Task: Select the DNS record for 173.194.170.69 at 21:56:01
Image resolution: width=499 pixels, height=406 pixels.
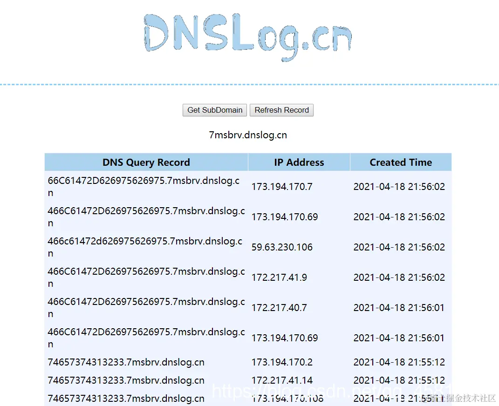Action: click(146, 338)
